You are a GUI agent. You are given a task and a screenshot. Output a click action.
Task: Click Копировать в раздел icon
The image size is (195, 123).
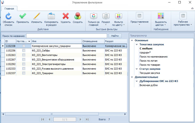tap(51, 17)
